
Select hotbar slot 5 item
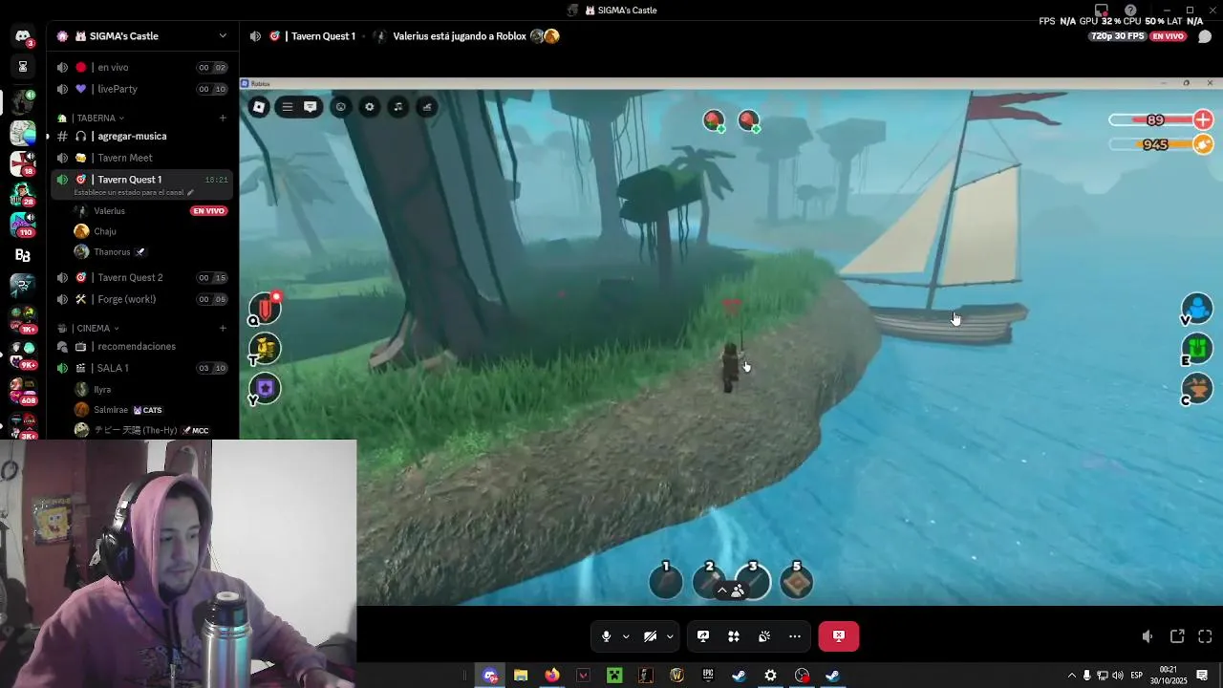[x=796, y=581]
